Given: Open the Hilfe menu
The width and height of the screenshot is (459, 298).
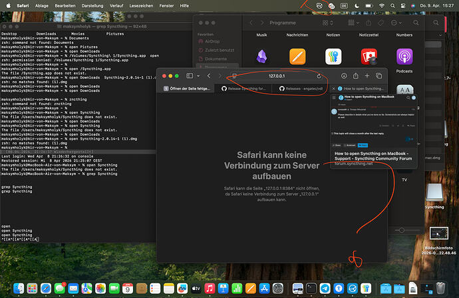Looking at the screenshot, I should 184,5.
